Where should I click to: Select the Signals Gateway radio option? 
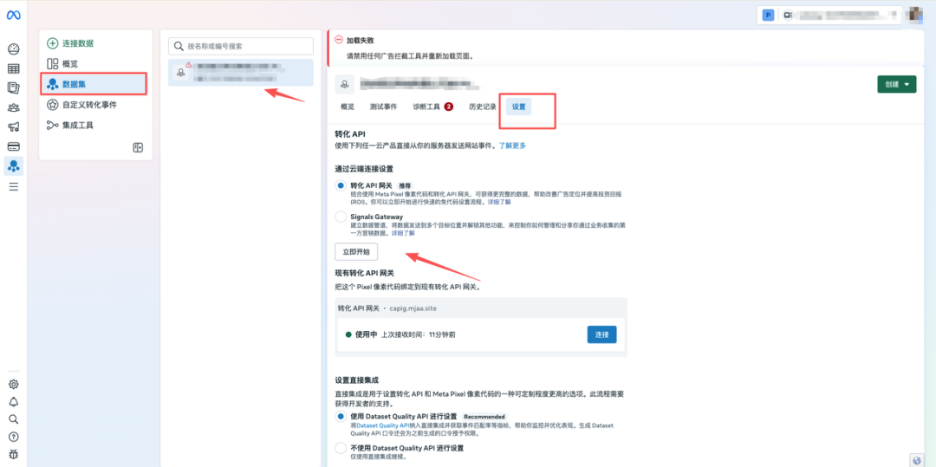pyautogui.click(x=341, y=217)
